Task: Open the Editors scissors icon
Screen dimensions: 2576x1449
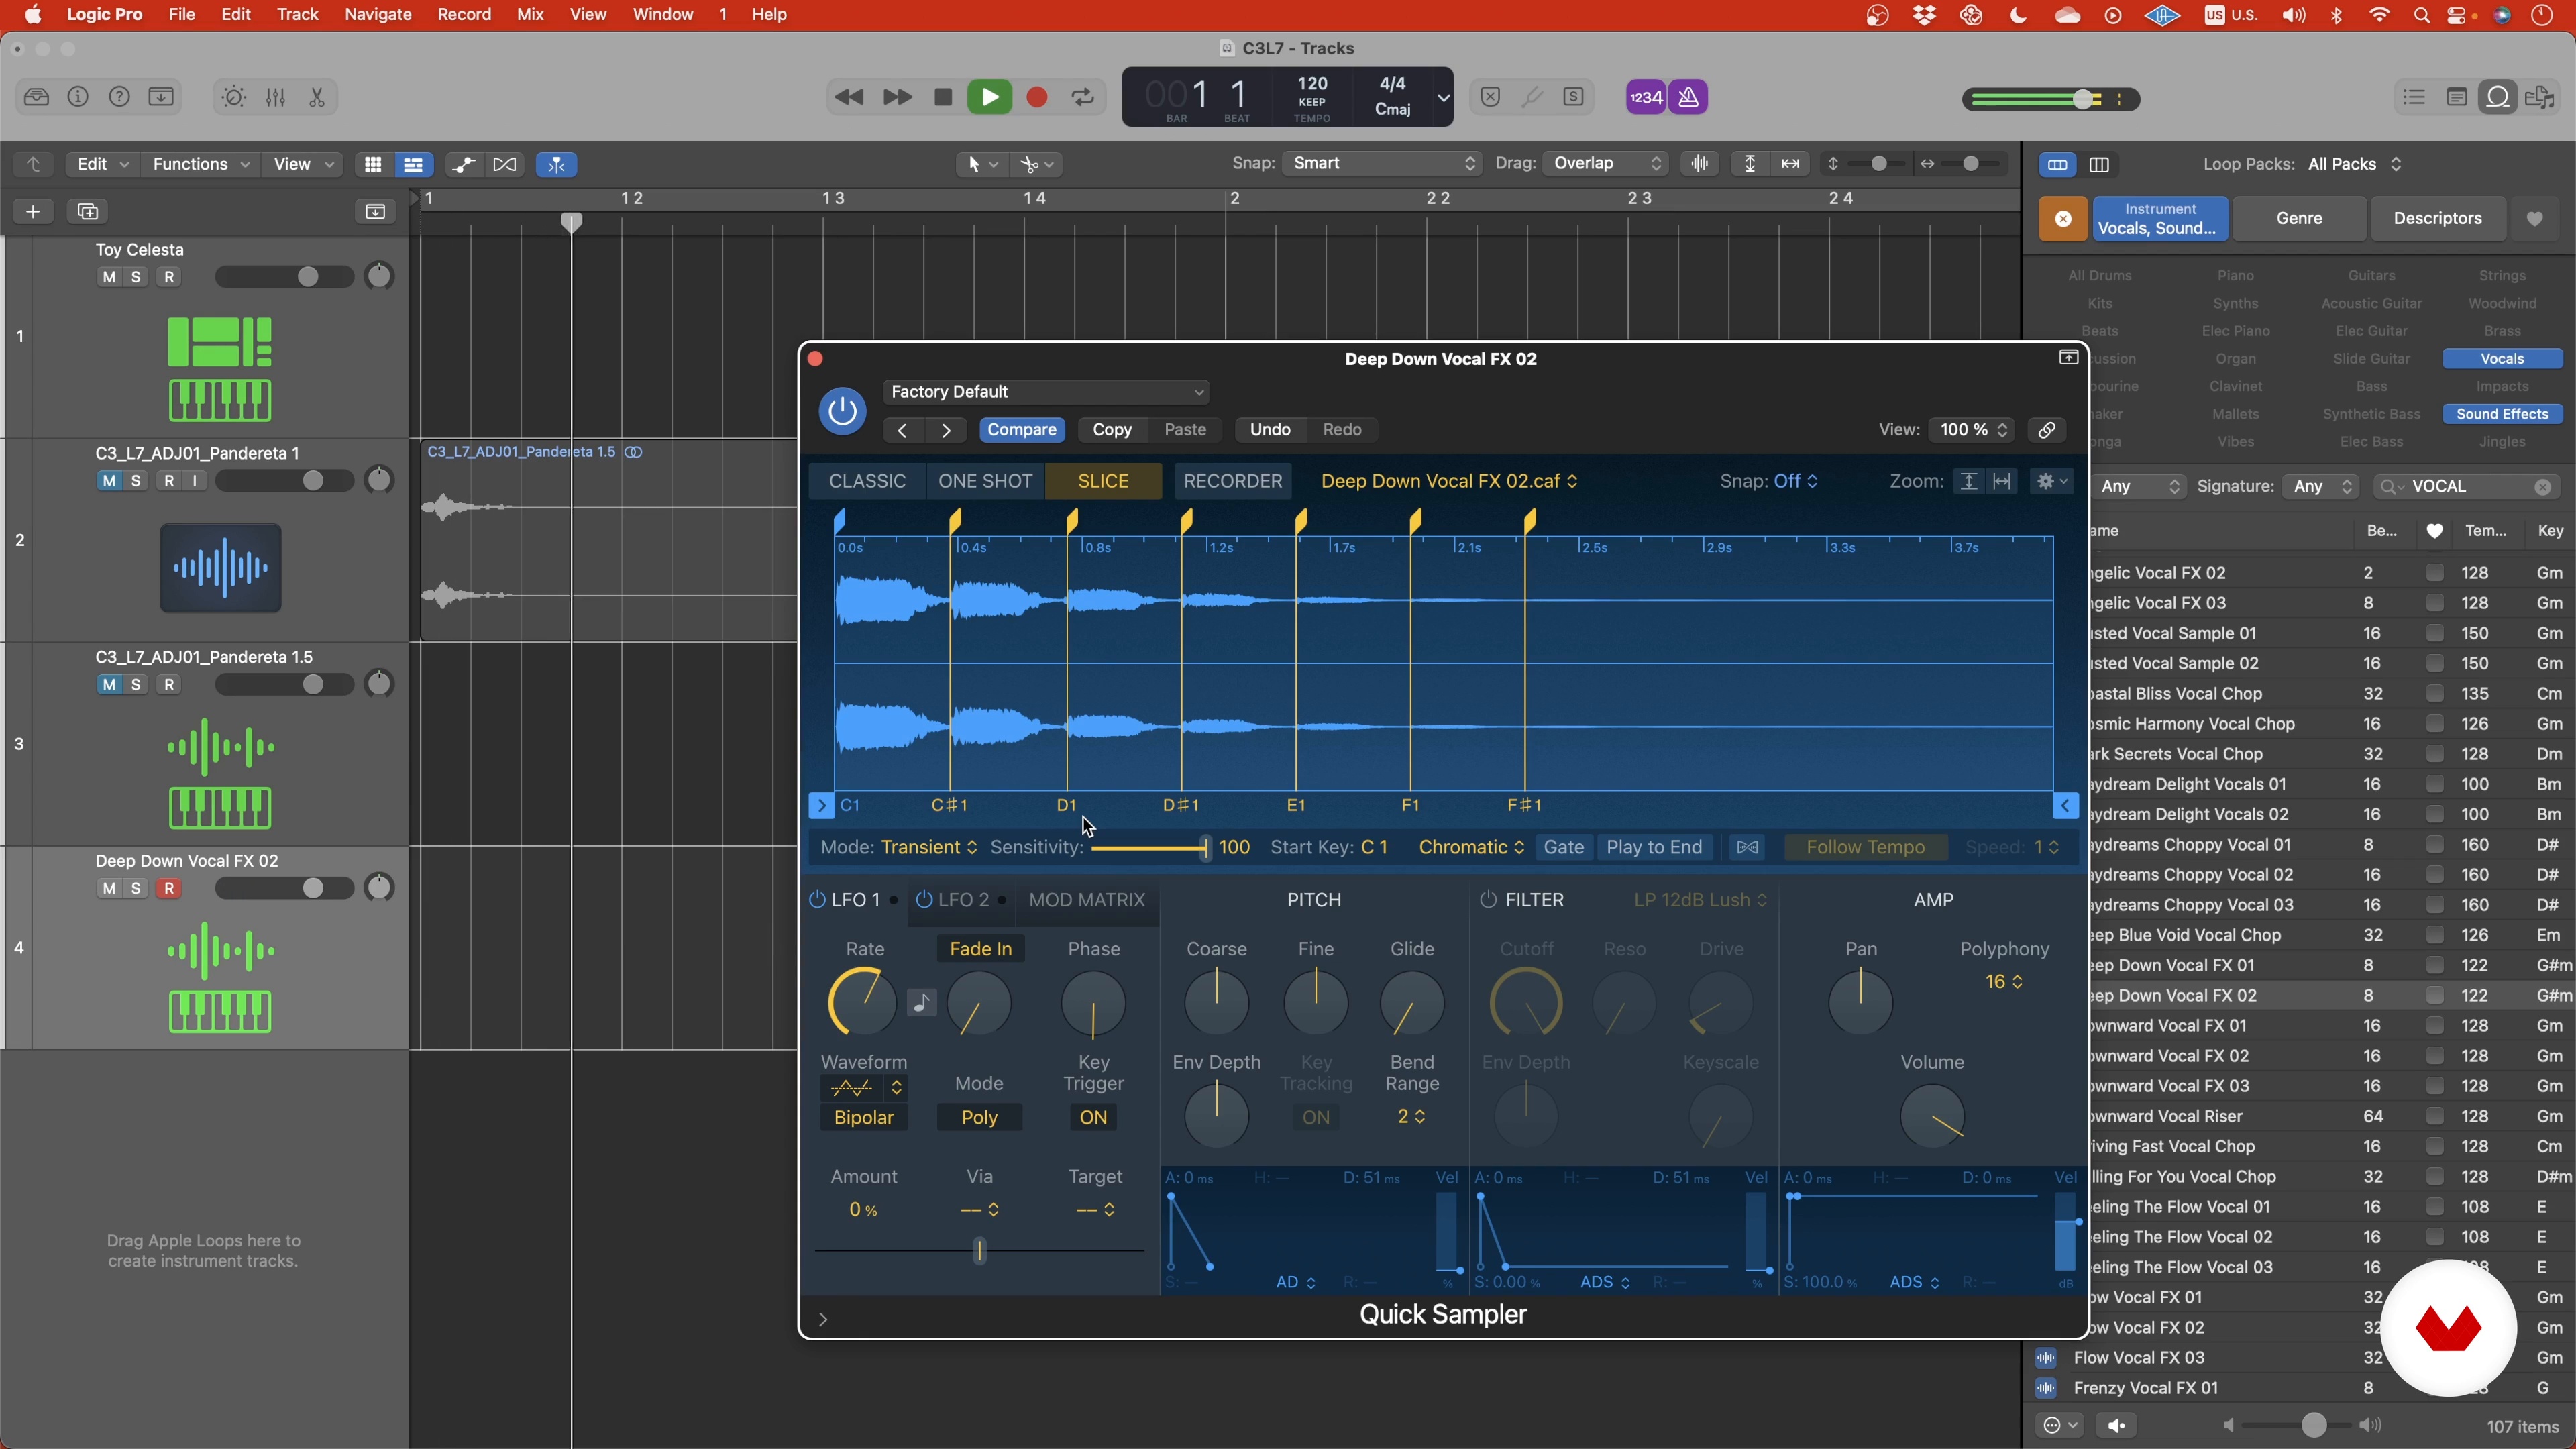Action: 317,97
